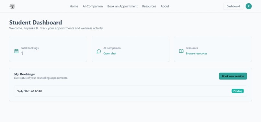
Task: Click the welcome message for Priyanka B
Action: coord(56,28)
